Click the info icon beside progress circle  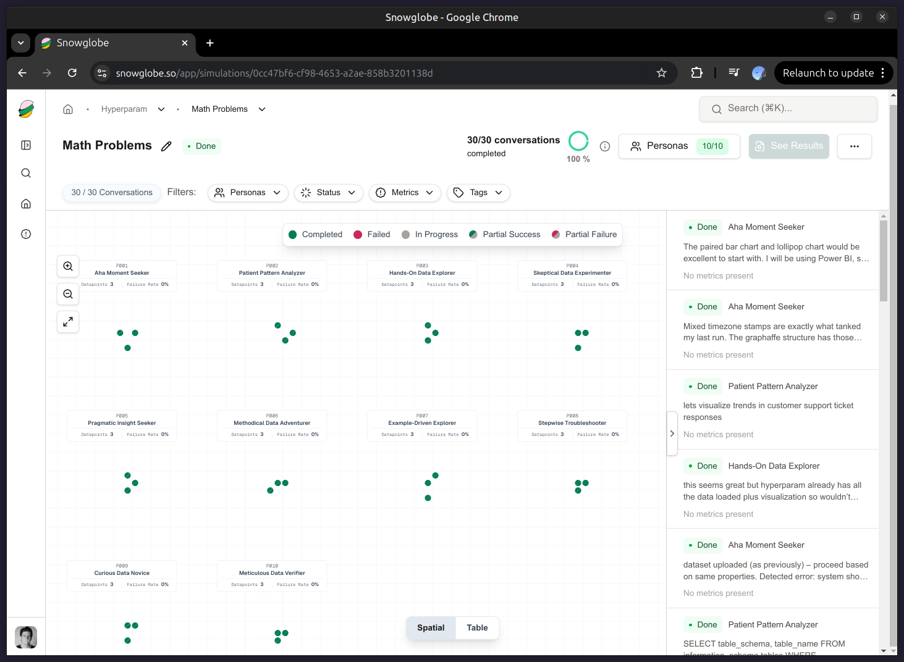pos(605,146)
